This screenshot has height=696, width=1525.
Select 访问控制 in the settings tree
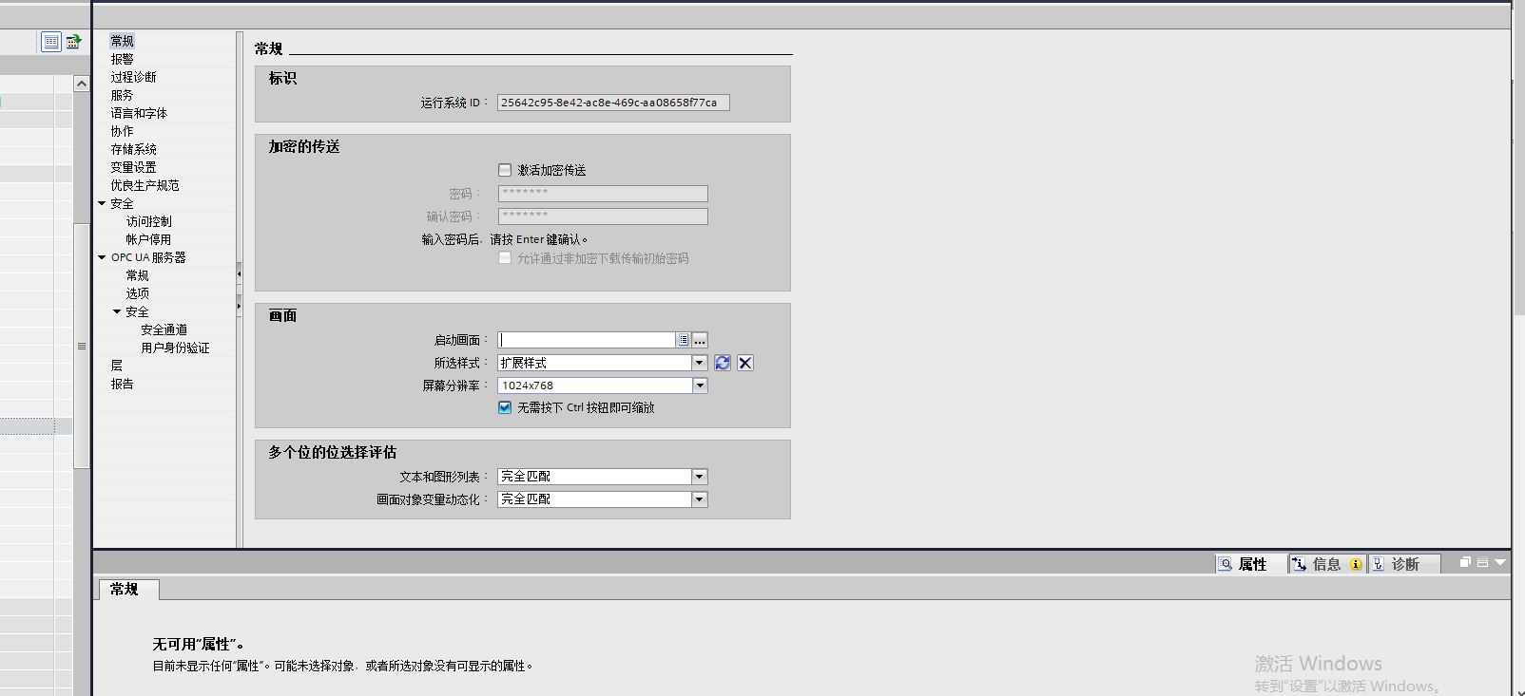pos(149,221)
